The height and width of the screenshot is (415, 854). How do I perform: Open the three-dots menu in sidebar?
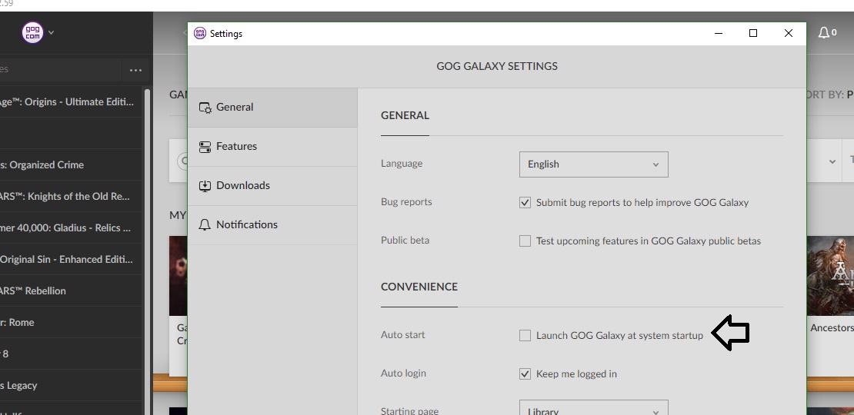point(135,70)
